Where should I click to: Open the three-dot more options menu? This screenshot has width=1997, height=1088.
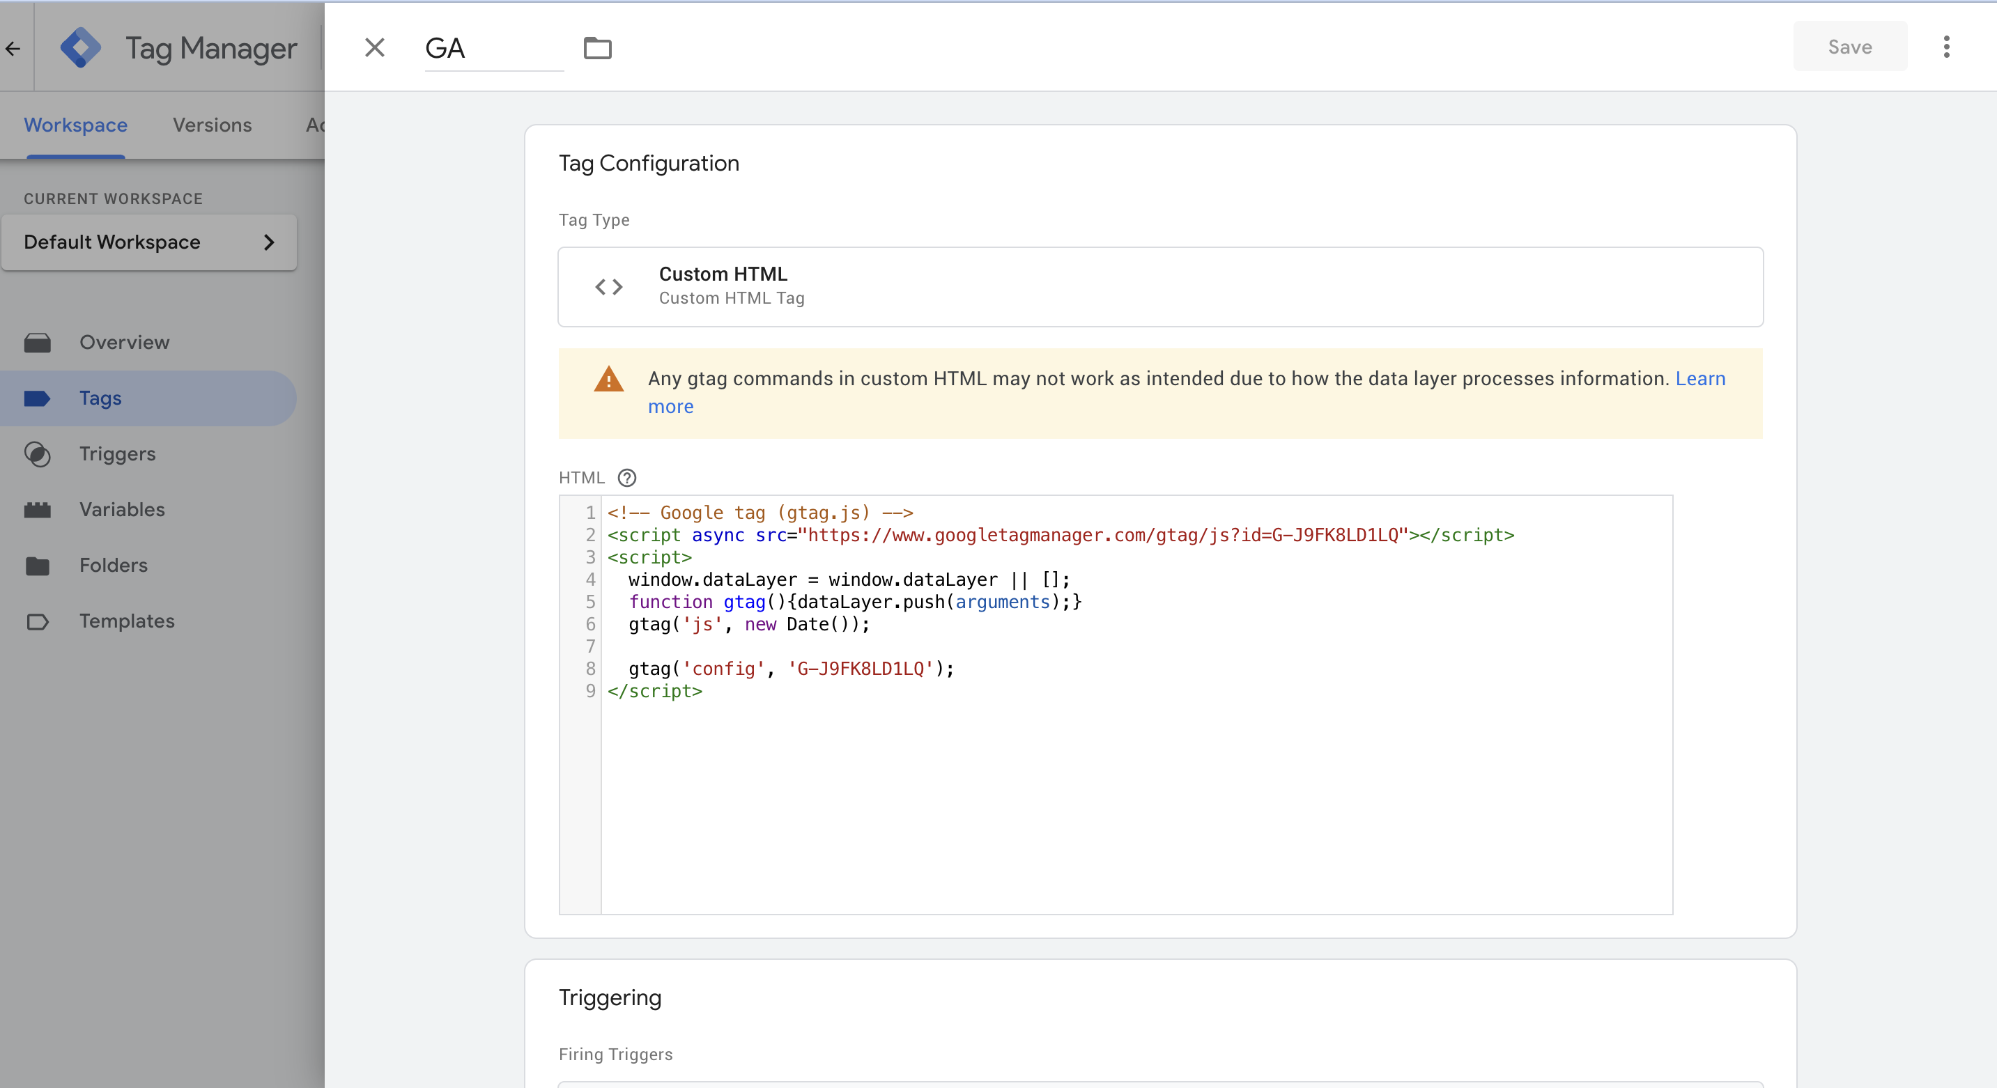1946,47
